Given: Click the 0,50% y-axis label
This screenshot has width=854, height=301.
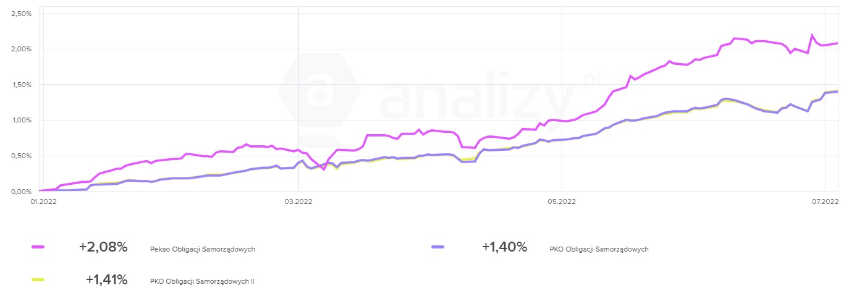Looking at the screenshot, I should pyautogui.click(x=22, y=156).
